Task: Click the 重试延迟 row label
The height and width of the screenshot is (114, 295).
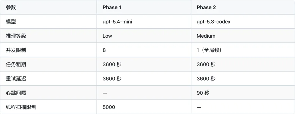Action: point(16,79)
